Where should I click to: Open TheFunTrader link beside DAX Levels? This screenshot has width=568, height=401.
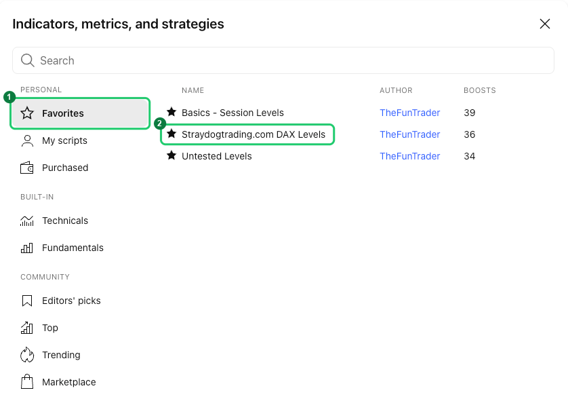(409, 134)
